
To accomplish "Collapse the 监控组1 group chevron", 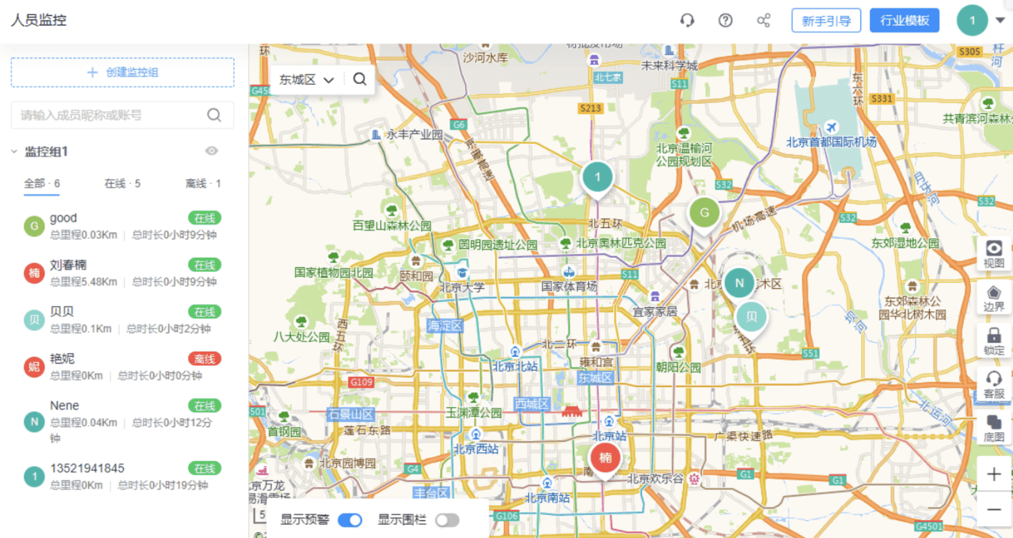I will (x=14, y=151).
